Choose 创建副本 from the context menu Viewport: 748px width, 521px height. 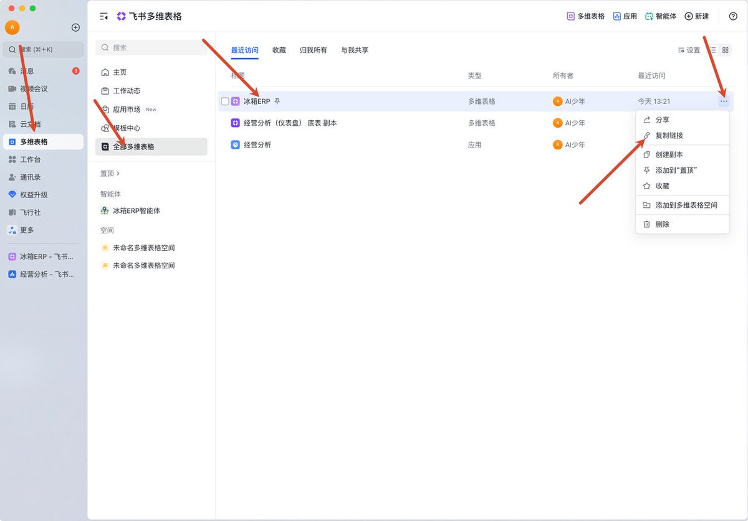click(683, 154)
